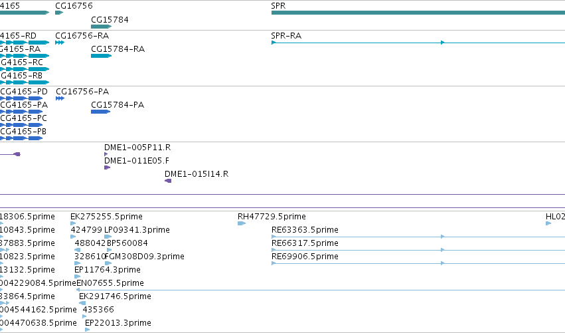Click the RE63363.5prime EST label
This screenshot has width=565, height=333.
point(305,230)
